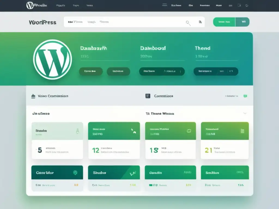Open the 'Cesoo Gdor' card header
This screenshot has width=279, height=209.
57,172
